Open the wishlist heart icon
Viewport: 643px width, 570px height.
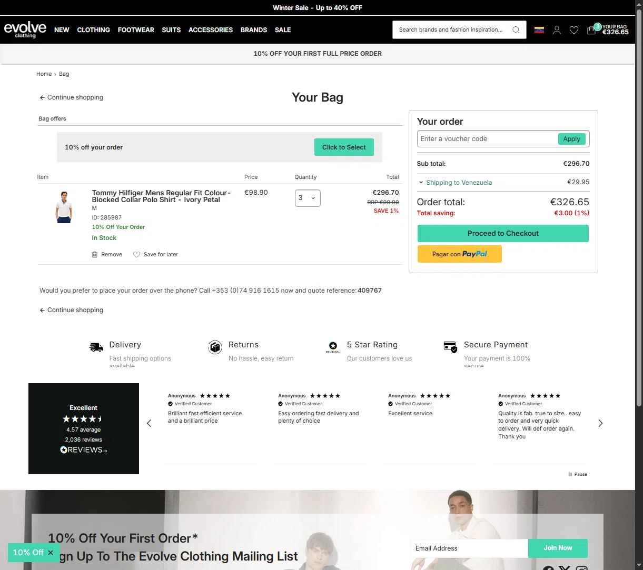(x=574, y=30)
